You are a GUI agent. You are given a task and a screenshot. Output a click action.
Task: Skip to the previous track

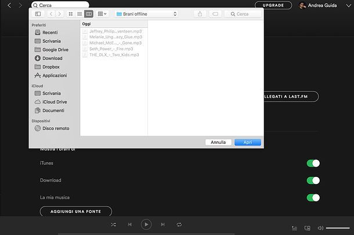click(130, 224)
